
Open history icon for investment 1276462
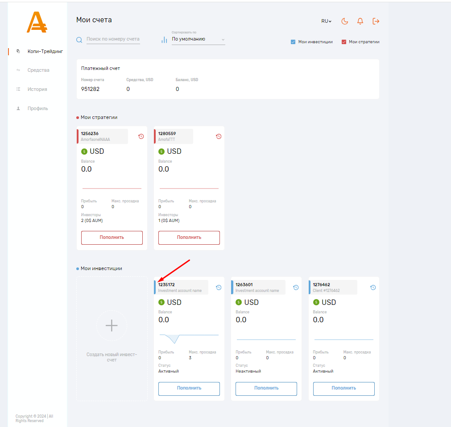tap(373, 287)
